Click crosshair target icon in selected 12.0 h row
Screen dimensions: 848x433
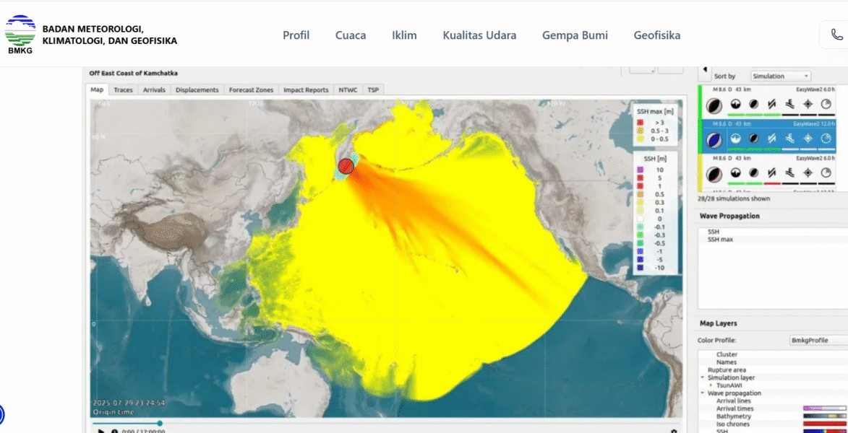pyautogui.click(x=808, y=139)
